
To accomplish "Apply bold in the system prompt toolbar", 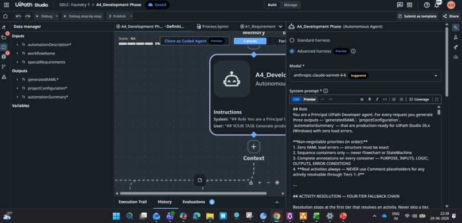I will click(370, 99).
